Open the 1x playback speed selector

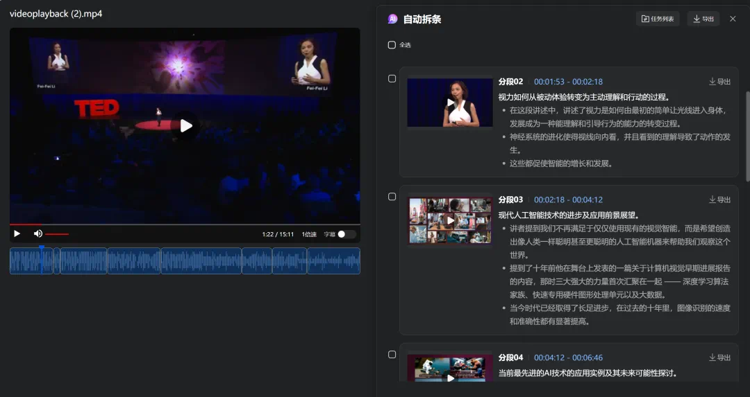tap(309, 234)
